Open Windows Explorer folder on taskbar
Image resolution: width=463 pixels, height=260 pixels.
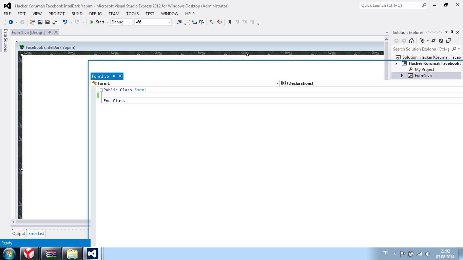click(x=72, y=254)
